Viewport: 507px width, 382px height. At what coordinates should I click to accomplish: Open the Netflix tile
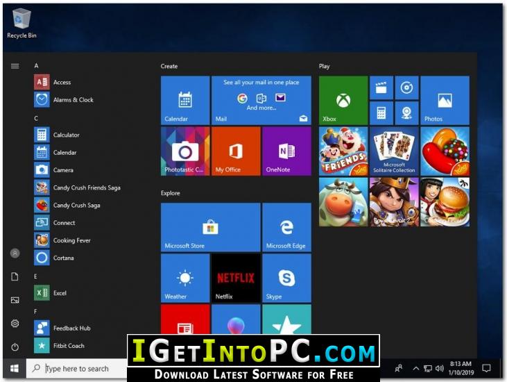(236, 278)
